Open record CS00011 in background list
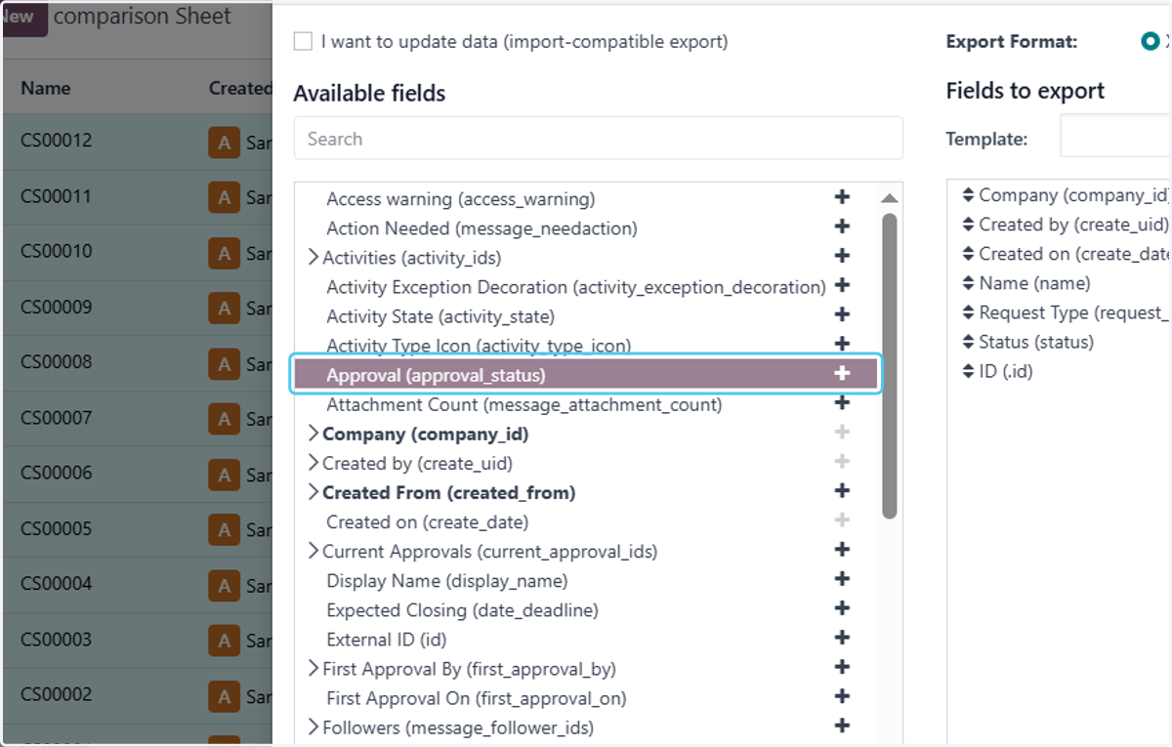The width and height of the screenshot is (1172, 747). (56, 195)
